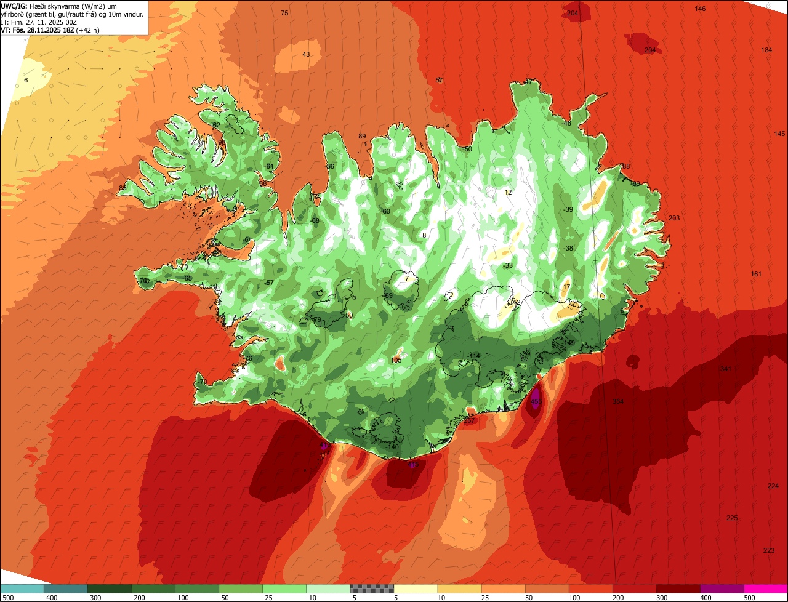
Task: Click the map value -46 in the northeast
Action: click(x=566, y=123)
